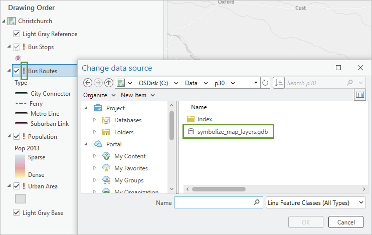This screenshot has height=235, width=372.
Task: Click the Metro Line purple line symbol
Action: tap(21, 113)
